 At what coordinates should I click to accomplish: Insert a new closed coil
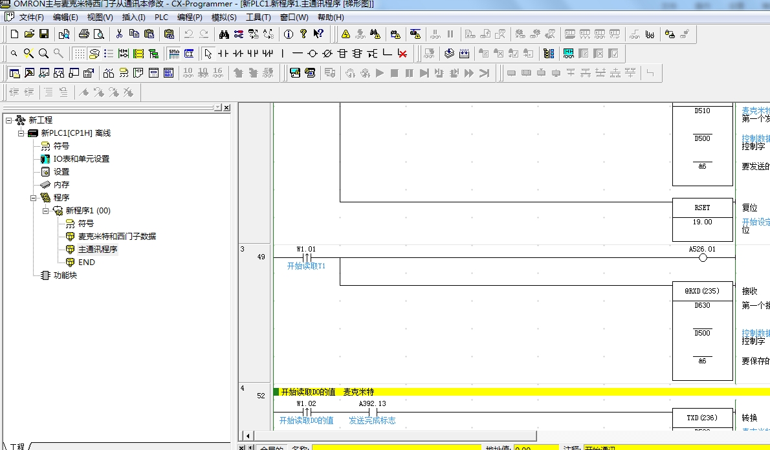point(327,54)
